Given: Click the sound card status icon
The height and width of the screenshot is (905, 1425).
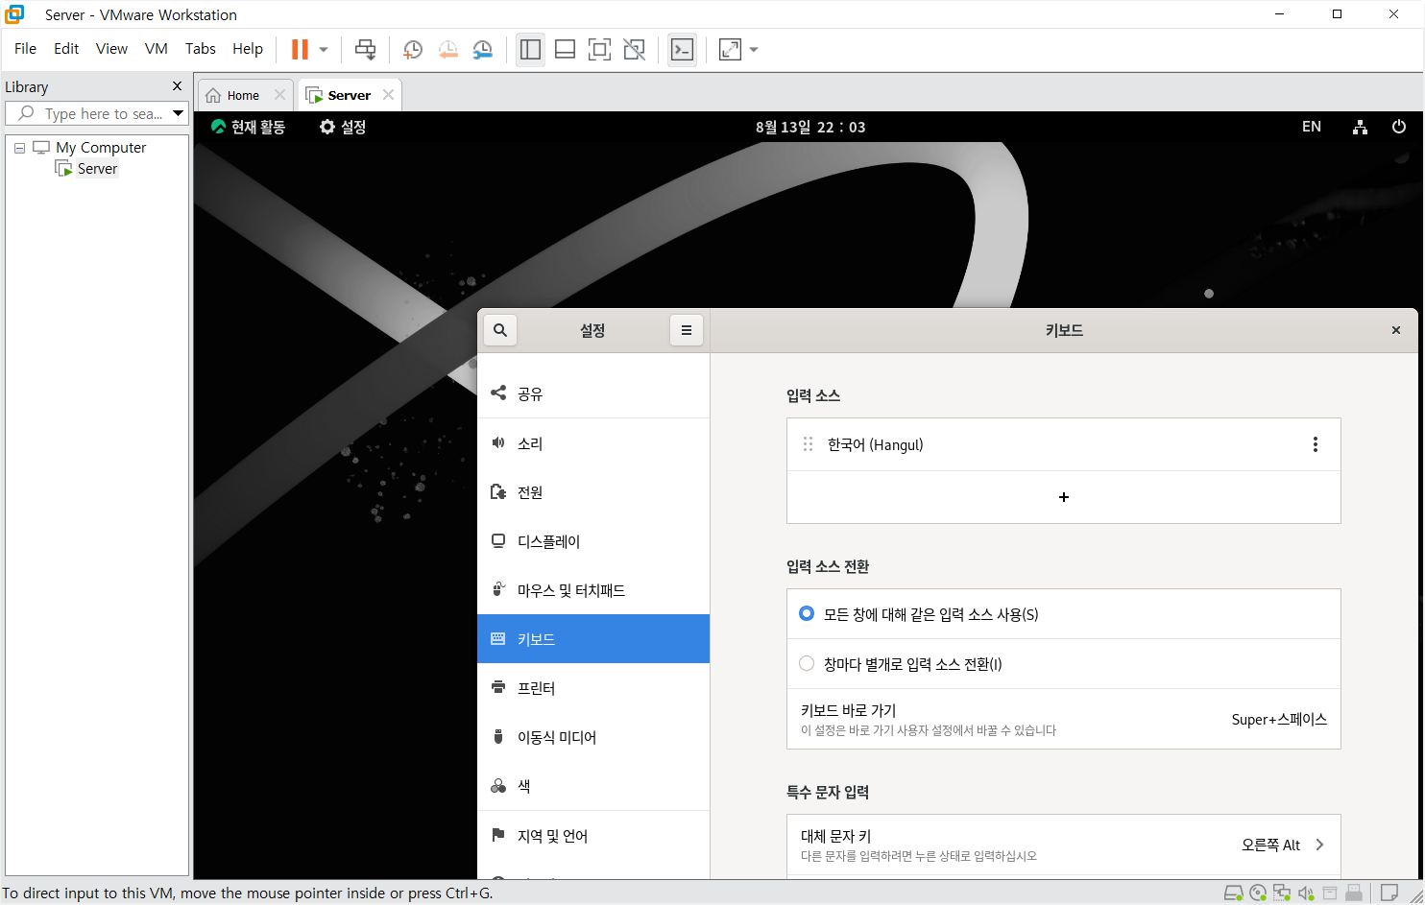Looking at the screenshot, I should [x=1306, y=893].
